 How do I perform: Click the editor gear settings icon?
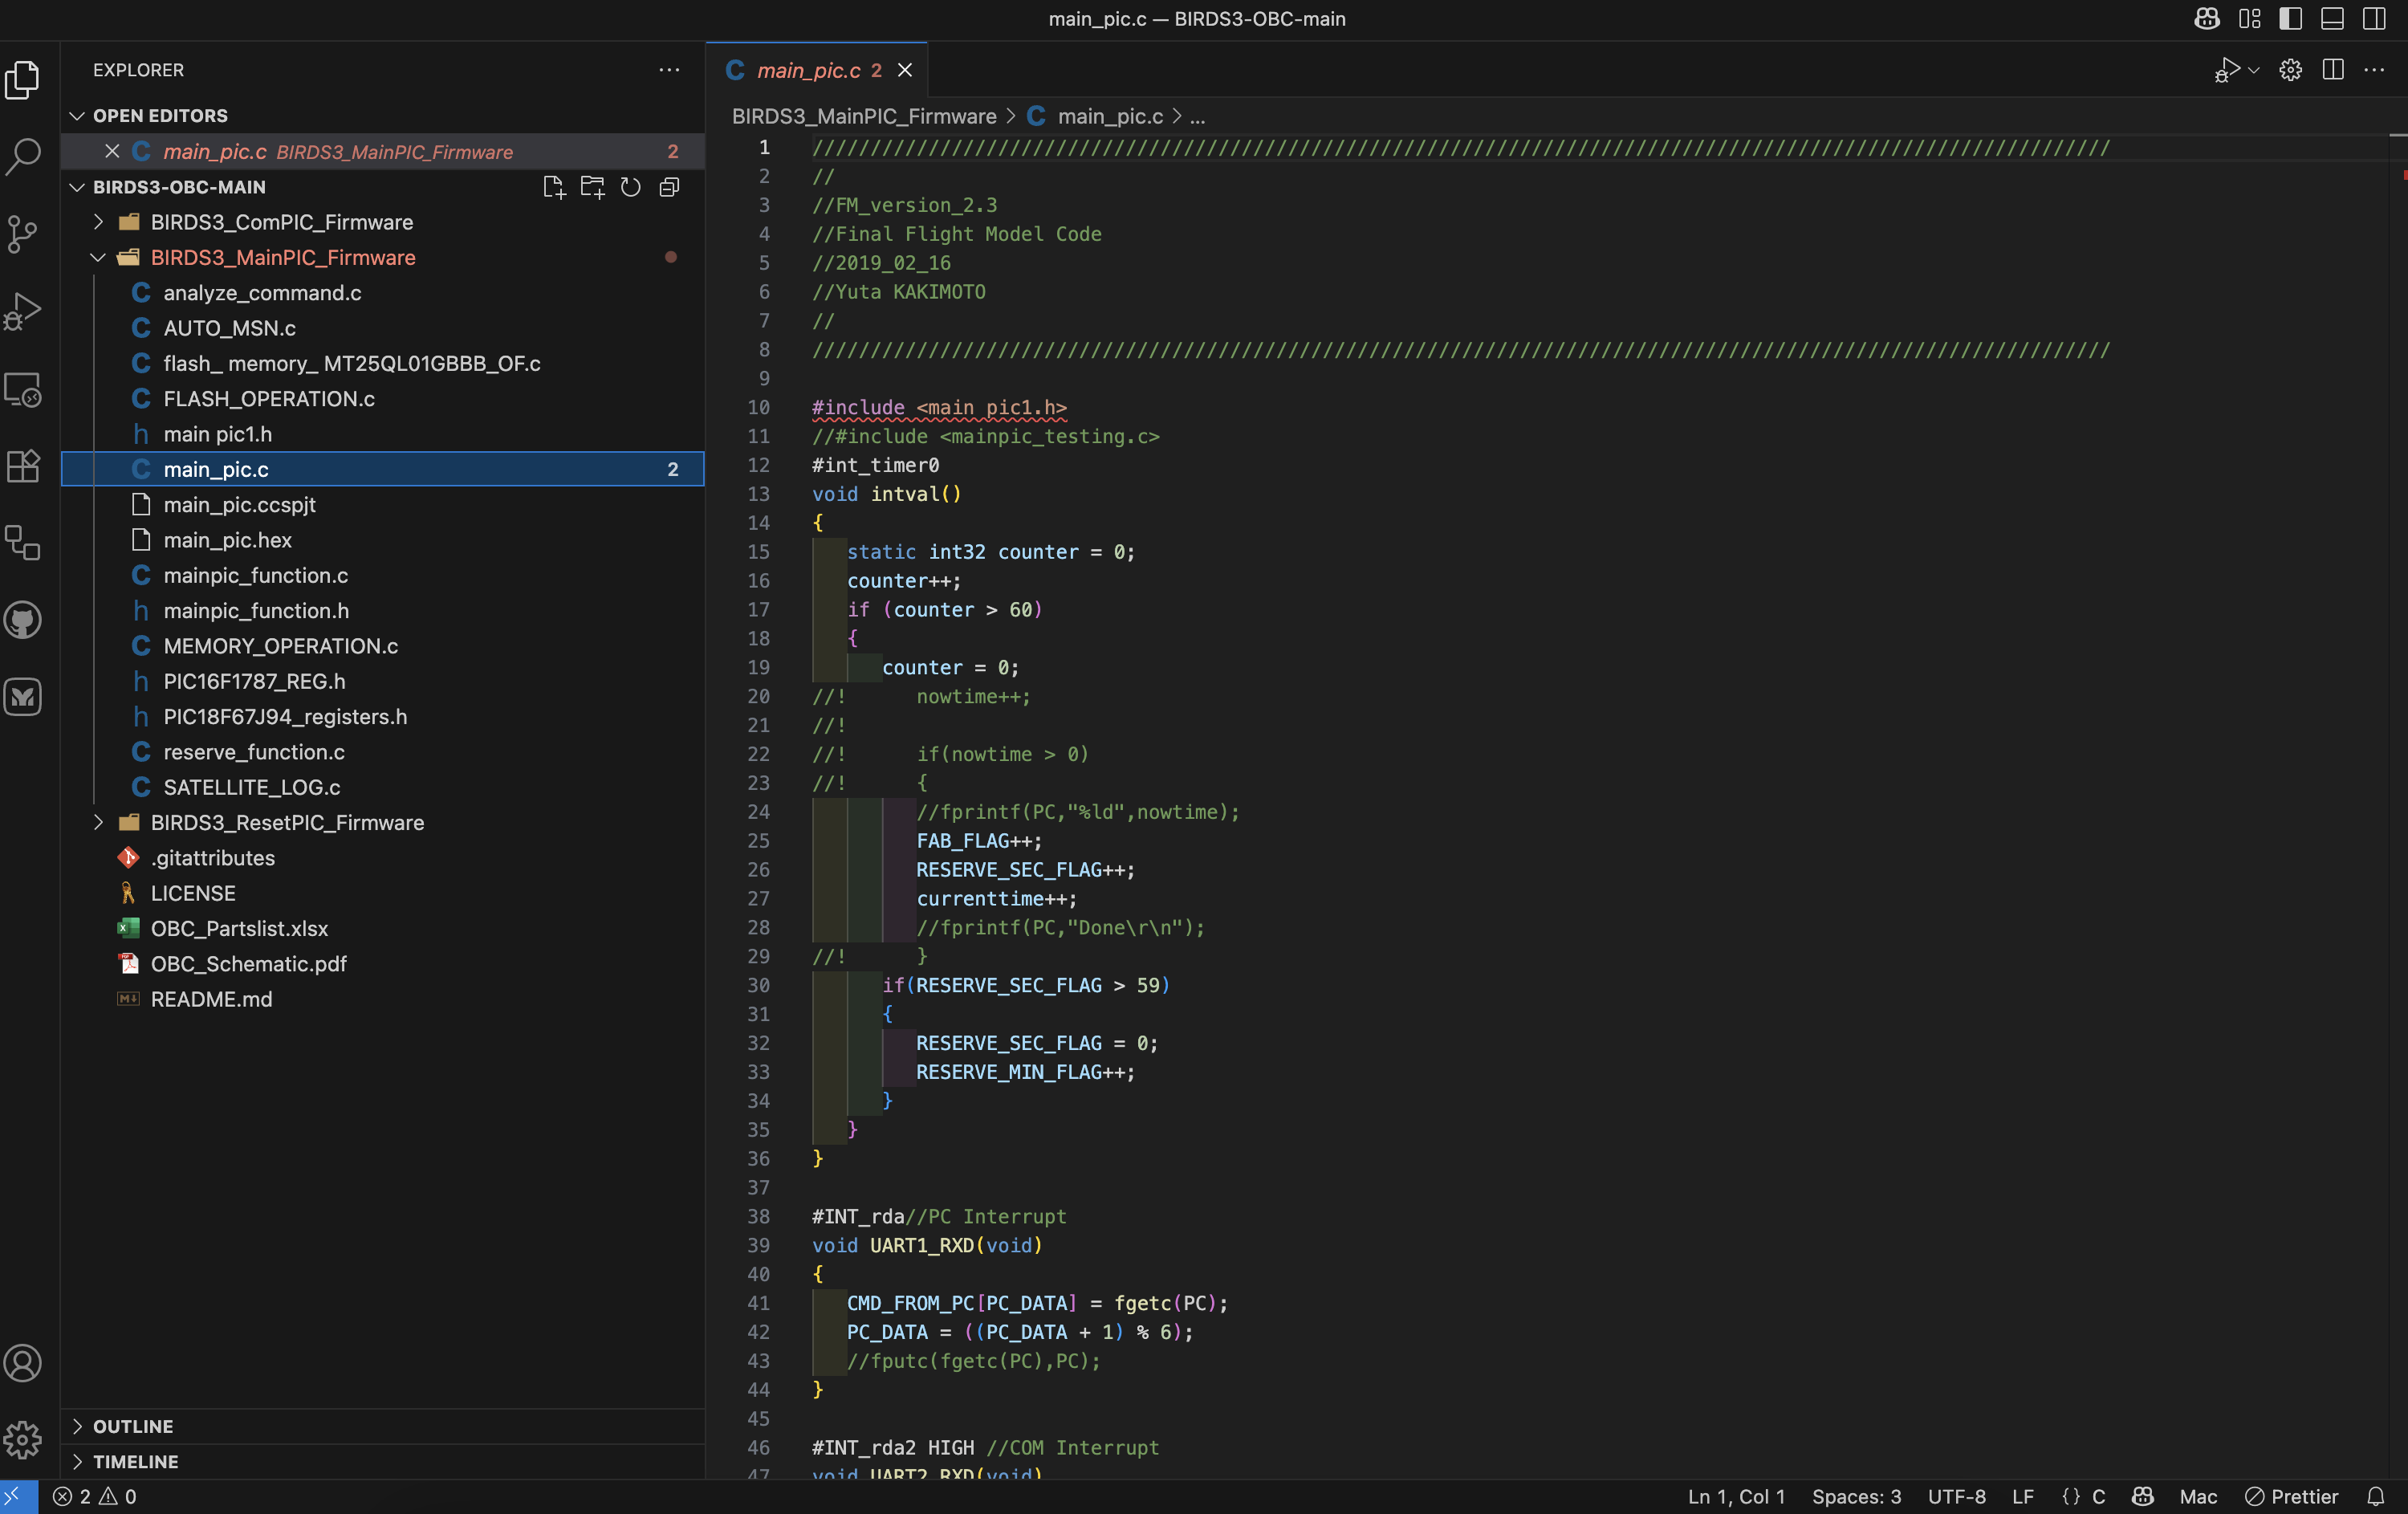pyautogui.click(x=2291, y=70)
